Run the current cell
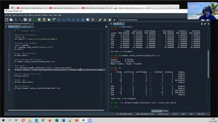This screenshot has width=218, height=123. (x=40, y=20)
